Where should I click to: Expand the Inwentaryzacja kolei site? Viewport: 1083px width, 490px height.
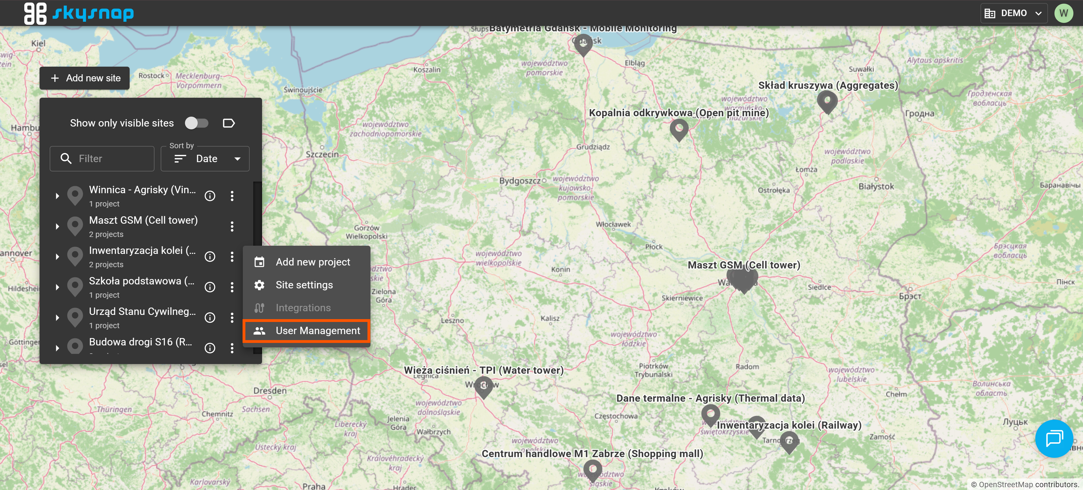(57, 257)
